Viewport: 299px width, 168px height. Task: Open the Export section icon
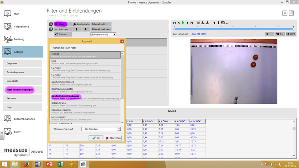[8, 131]
